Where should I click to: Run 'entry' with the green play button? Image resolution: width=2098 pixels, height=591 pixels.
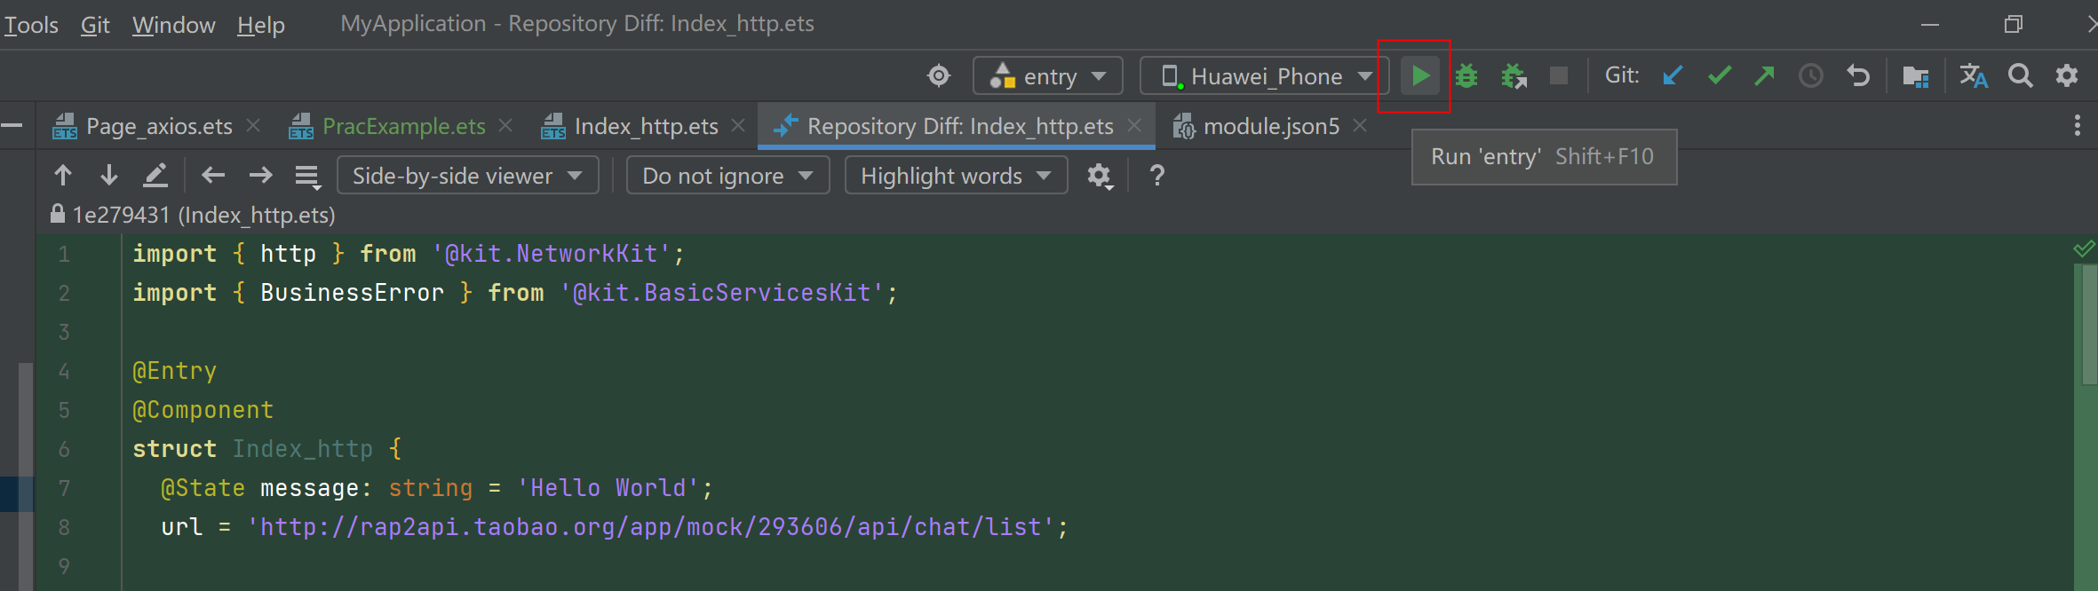coord(1420,75)
